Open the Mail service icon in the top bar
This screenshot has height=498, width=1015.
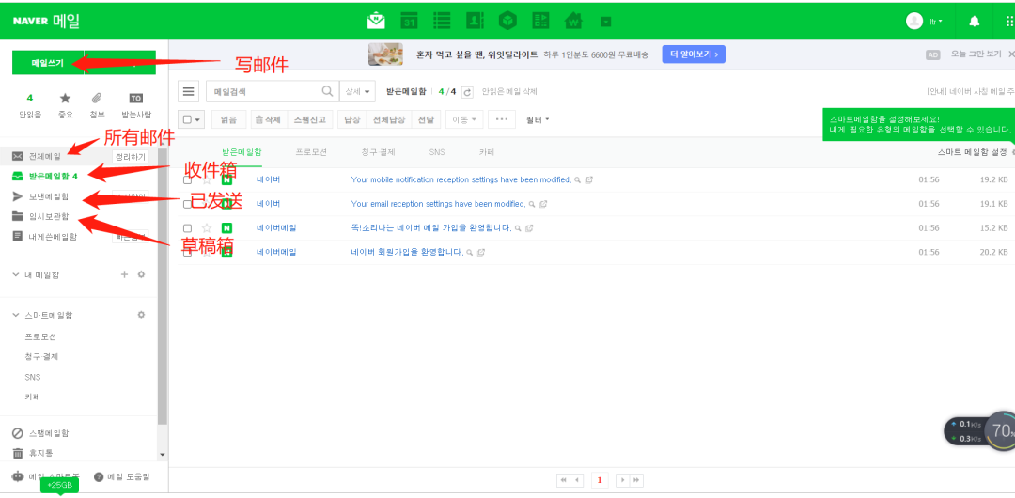tap(375, 21)
